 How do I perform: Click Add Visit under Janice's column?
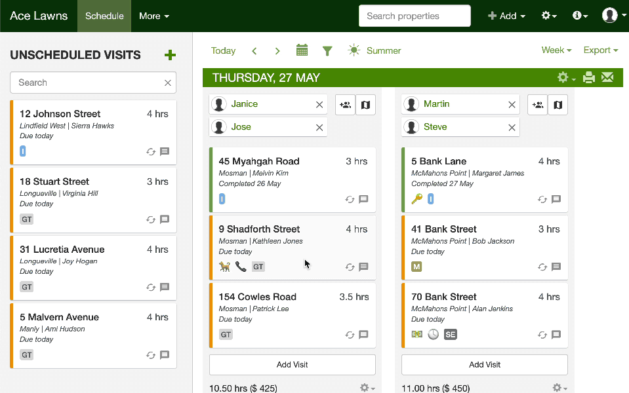coord(292,365)
